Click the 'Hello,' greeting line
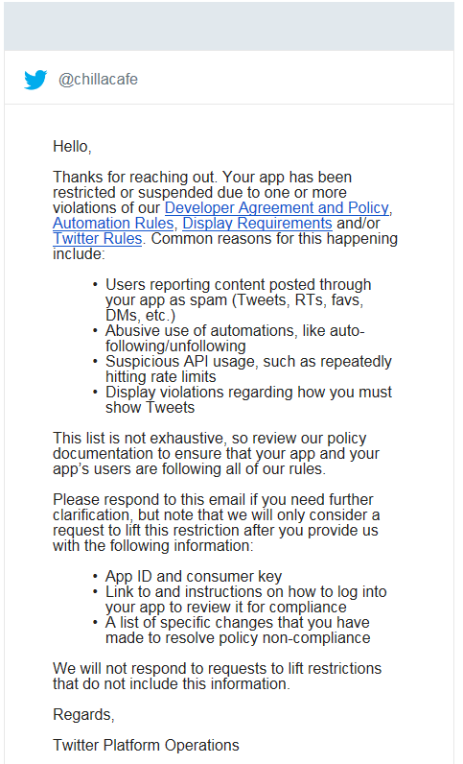The height and width of the screenshot is (764, 463). point(72,146)
